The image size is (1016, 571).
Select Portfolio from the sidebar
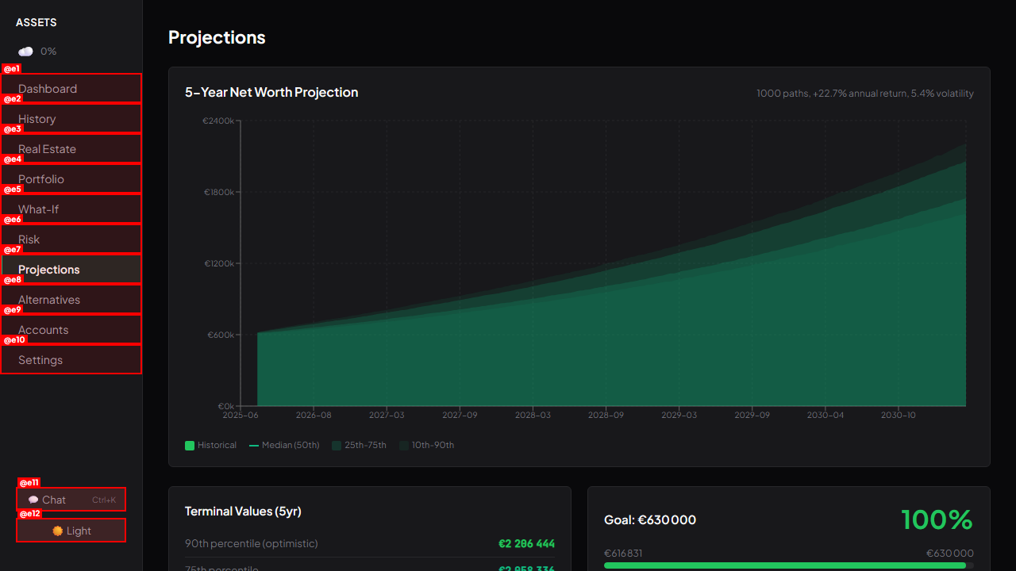click(x=71, y=179)
